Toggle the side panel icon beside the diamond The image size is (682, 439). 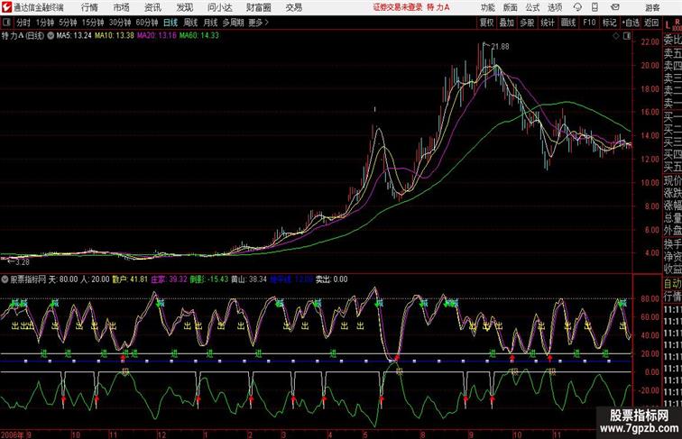627,36
